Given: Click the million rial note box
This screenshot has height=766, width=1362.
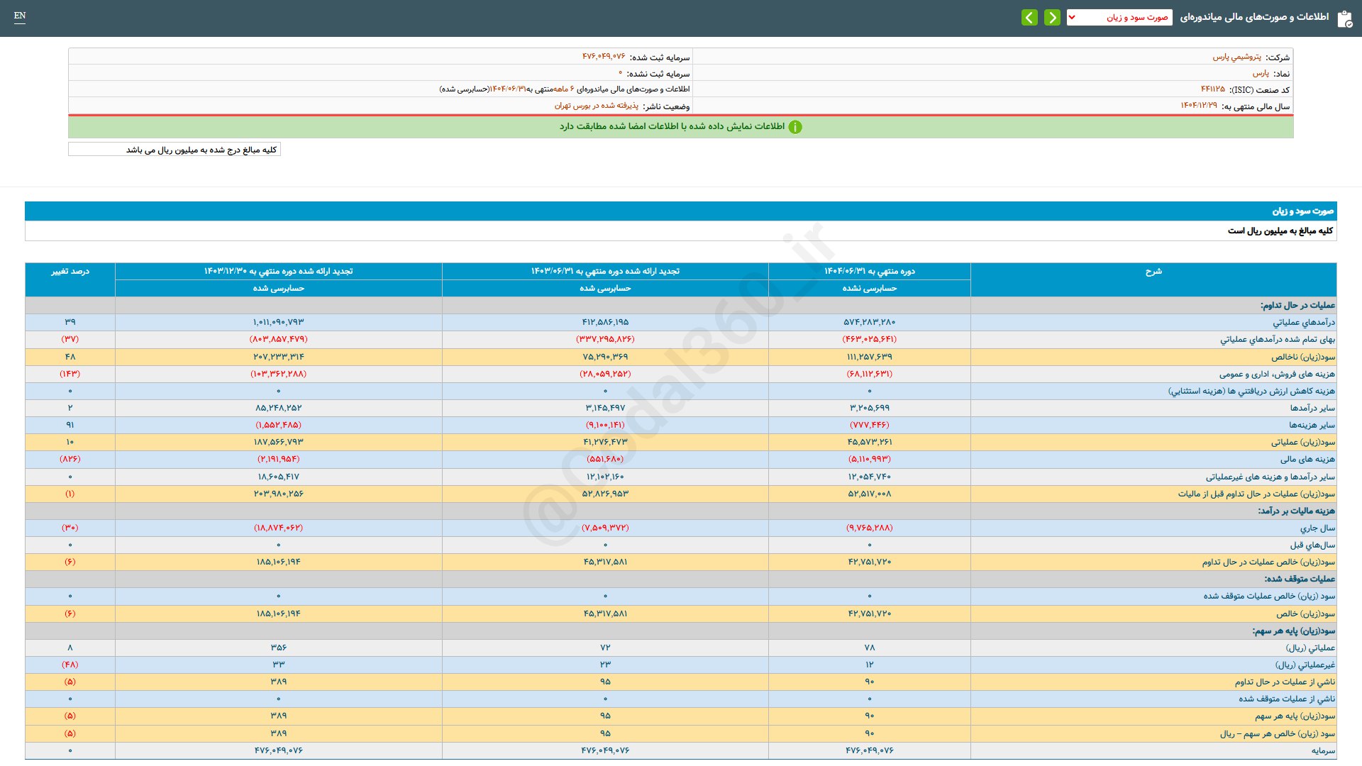Looking at the screenshot, I should (x=175, y=150).
